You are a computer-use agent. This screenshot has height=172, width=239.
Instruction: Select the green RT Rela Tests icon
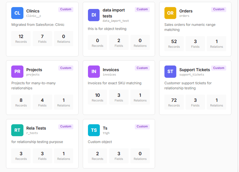point(17,130)
